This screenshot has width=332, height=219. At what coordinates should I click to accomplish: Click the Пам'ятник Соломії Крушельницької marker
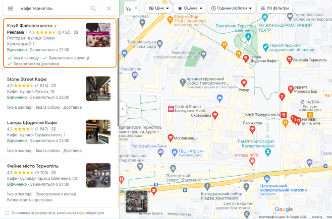pyautogui.click(x=268, y=152)
